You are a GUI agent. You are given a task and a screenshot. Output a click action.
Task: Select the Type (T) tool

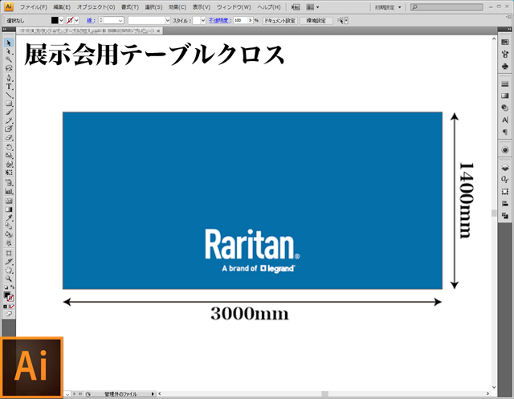tap(9, 87)
